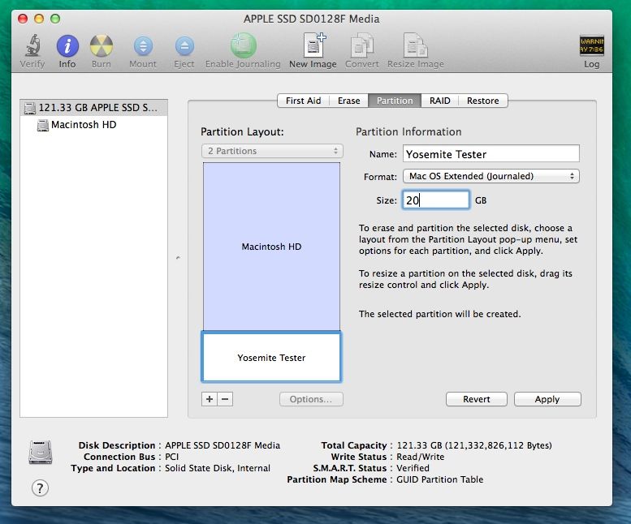Click the Burn disc icon

(x=102, y=46)
